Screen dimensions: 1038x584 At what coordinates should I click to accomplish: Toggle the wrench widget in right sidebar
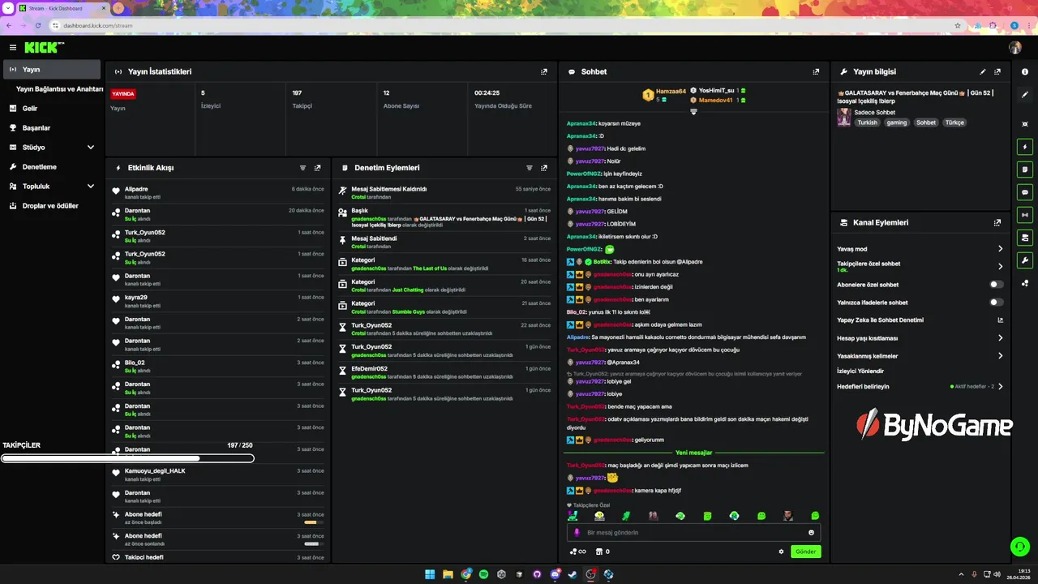coord(1025,260)
